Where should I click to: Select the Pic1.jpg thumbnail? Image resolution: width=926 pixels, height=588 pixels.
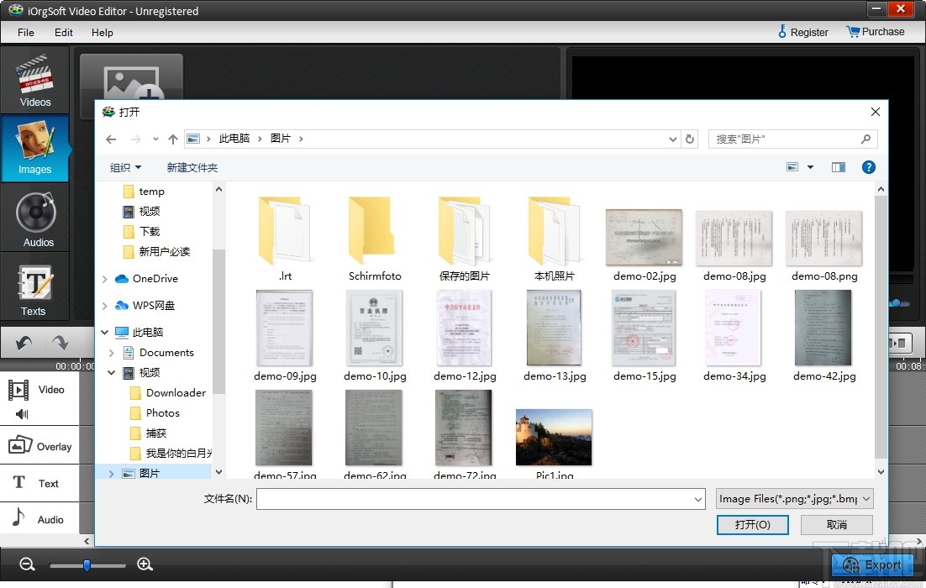tap(554, 436)
